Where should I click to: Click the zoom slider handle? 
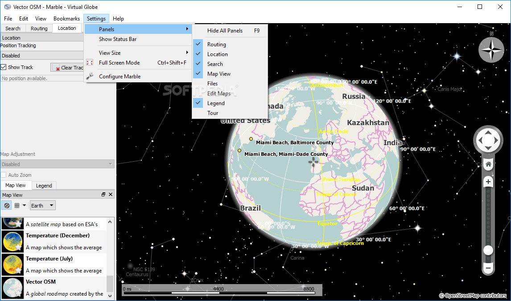tap(488, 250)
